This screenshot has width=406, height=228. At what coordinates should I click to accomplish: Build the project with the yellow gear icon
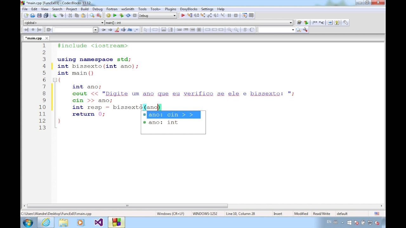tap(108, 16)
